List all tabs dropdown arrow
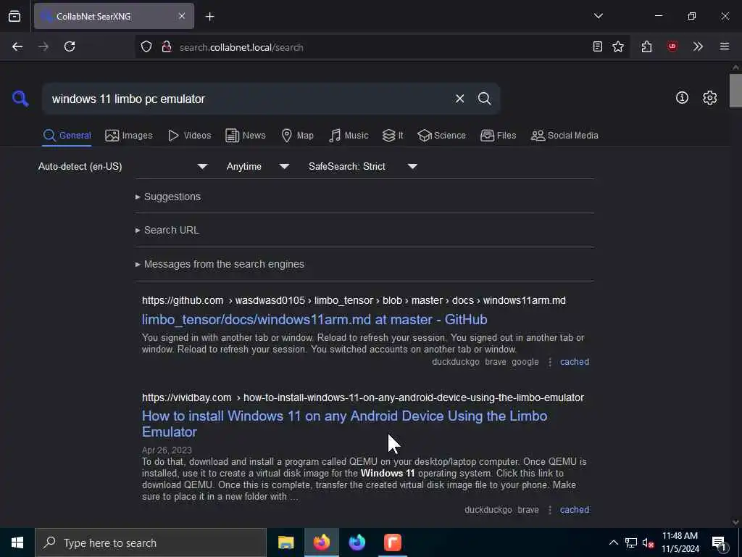 (599, 16)
